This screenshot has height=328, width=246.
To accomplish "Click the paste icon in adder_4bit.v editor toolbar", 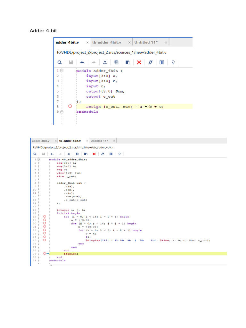I will 127,62.
